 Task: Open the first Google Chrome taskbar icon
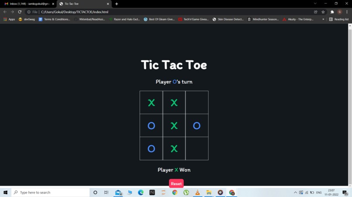click(175, 192)
